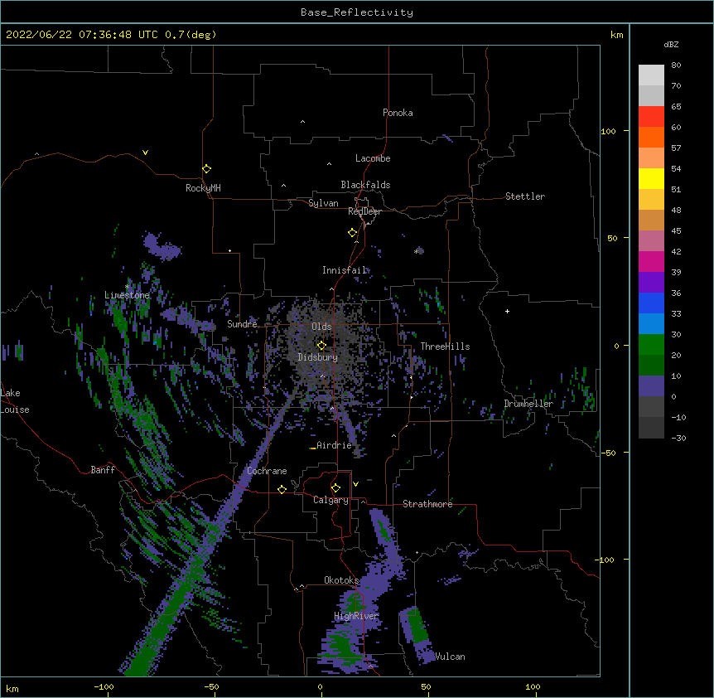Screen dimensions: 714x698
Task: Click the Sundre city label
Action: (x=242, y=324)
